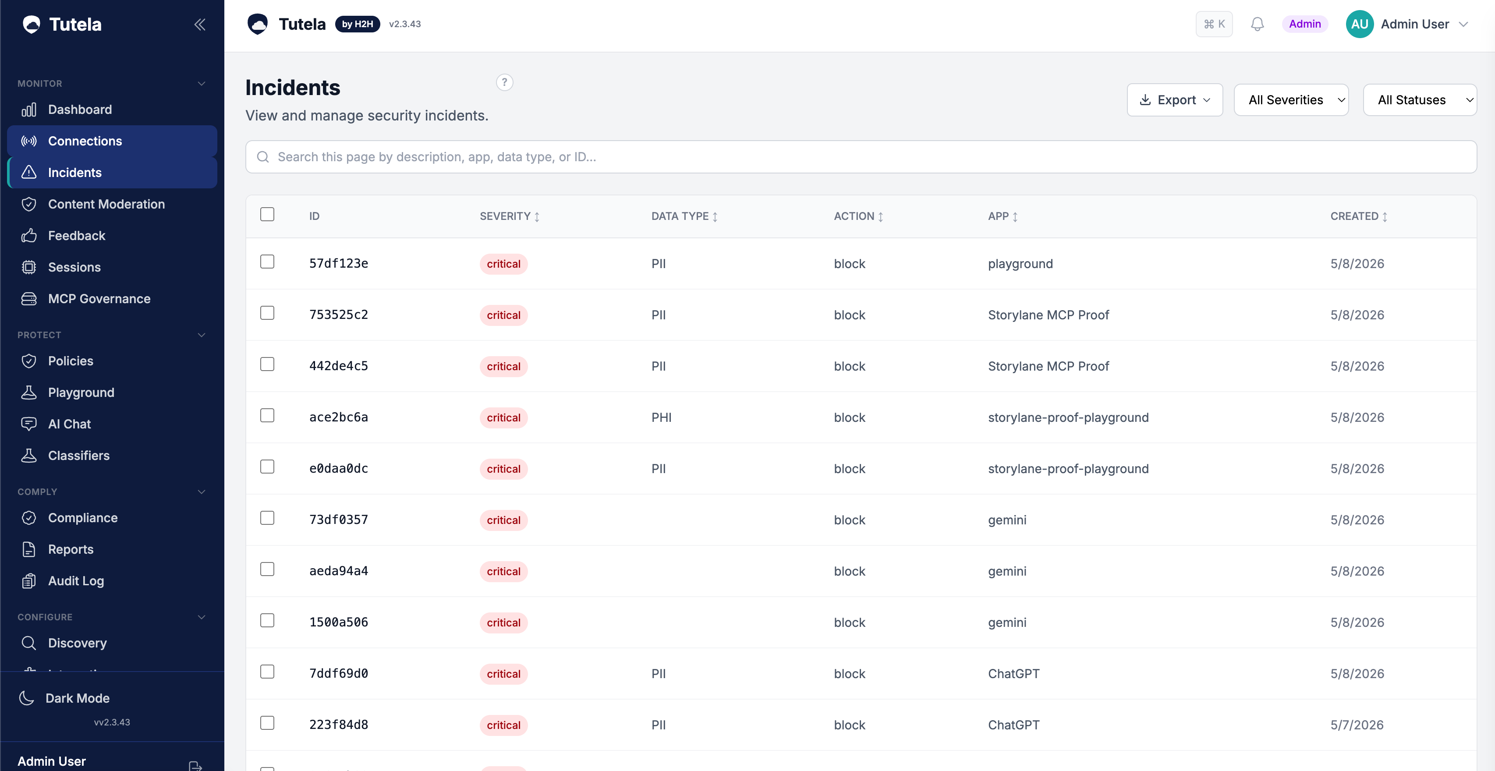Click the Classifiers flask icon
Image resolution: width=1495 pixels, height=771 pixels.
pos(28,456)
